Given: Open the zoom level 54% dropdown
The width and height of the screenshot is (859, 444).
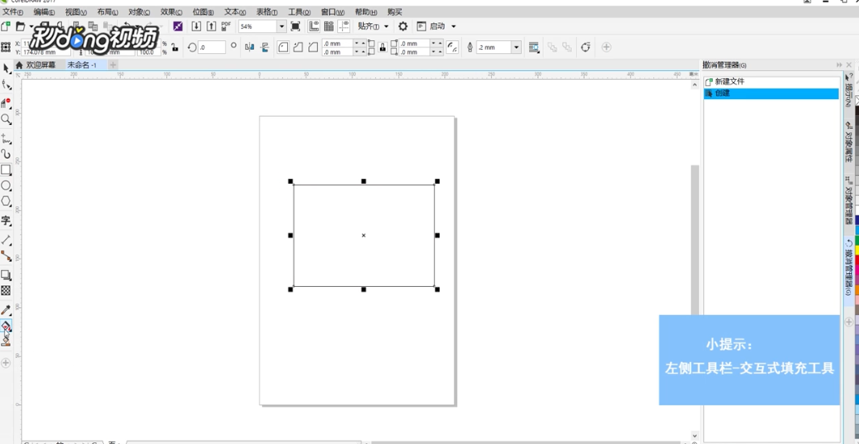Looking at the screenshot, I should pos(281,27).
